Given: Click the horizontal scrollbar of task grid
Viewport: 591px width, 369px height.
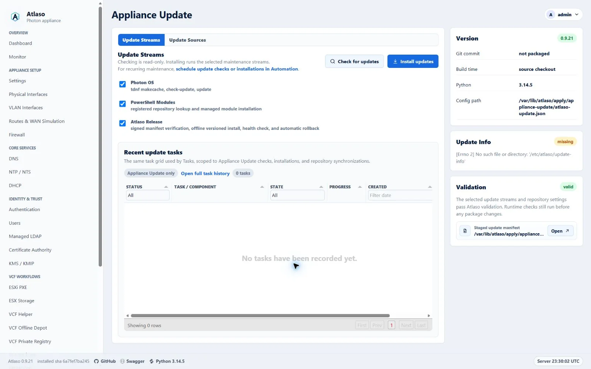Looking at the screenshot, I should (260, 316).
